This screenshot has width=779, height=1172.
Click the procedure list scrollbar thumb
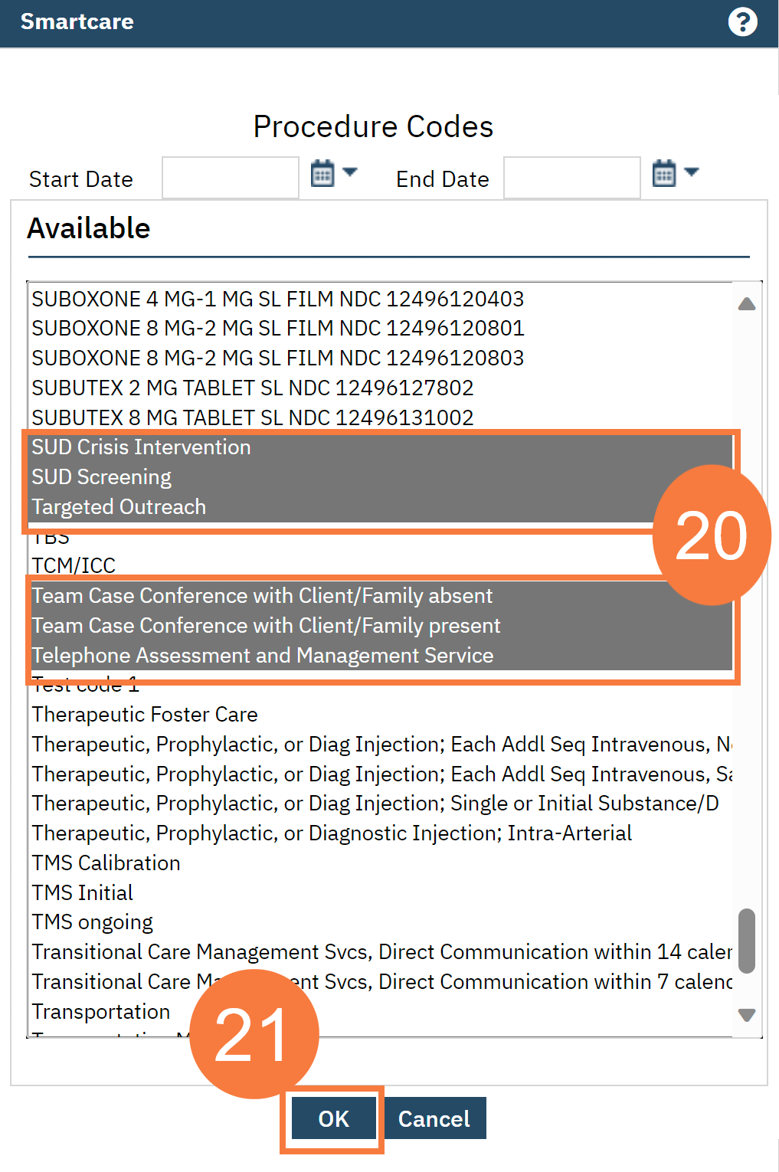click(x=747, y=941)
